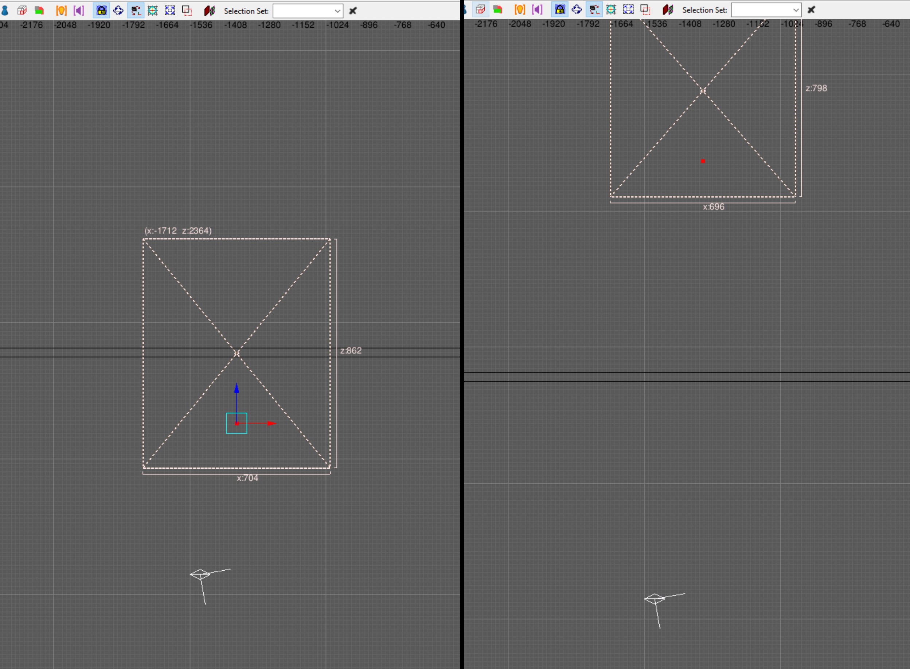
Task: Click the red-green shapes icon in right toolbar
Action: click(497, 9)
